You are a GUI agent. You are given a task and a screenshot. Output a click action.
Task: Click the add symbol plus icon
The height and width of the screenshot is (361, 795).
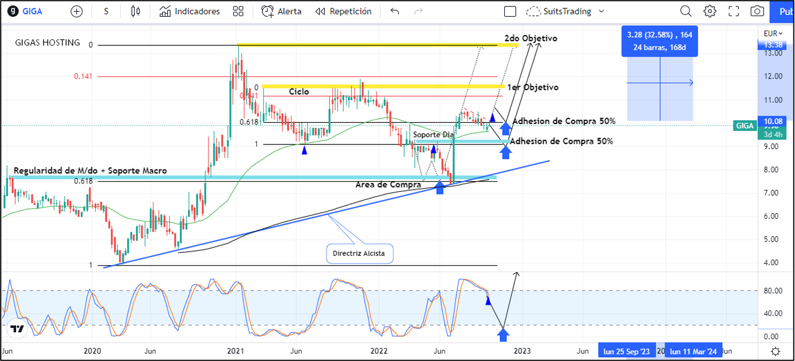[x=77, y=11]
